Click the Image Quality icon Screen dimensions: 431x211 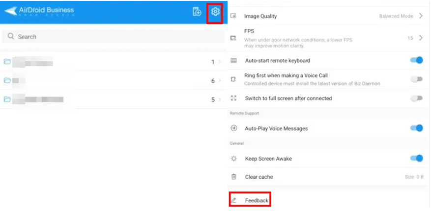(x=233, y=16)
